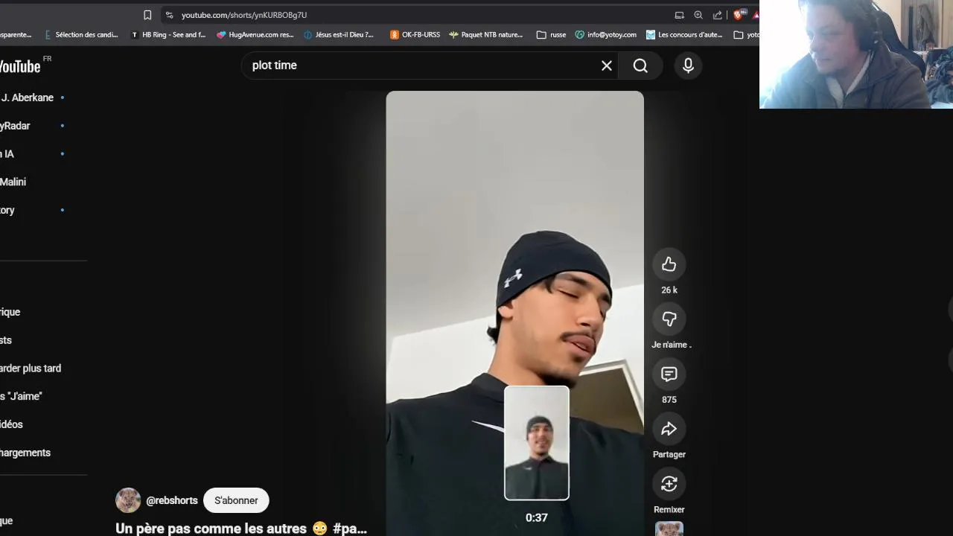This screenshot has height=536, width=953.
Task: Click the video title 'Un père pas comme les autres'
Action: 211,529
